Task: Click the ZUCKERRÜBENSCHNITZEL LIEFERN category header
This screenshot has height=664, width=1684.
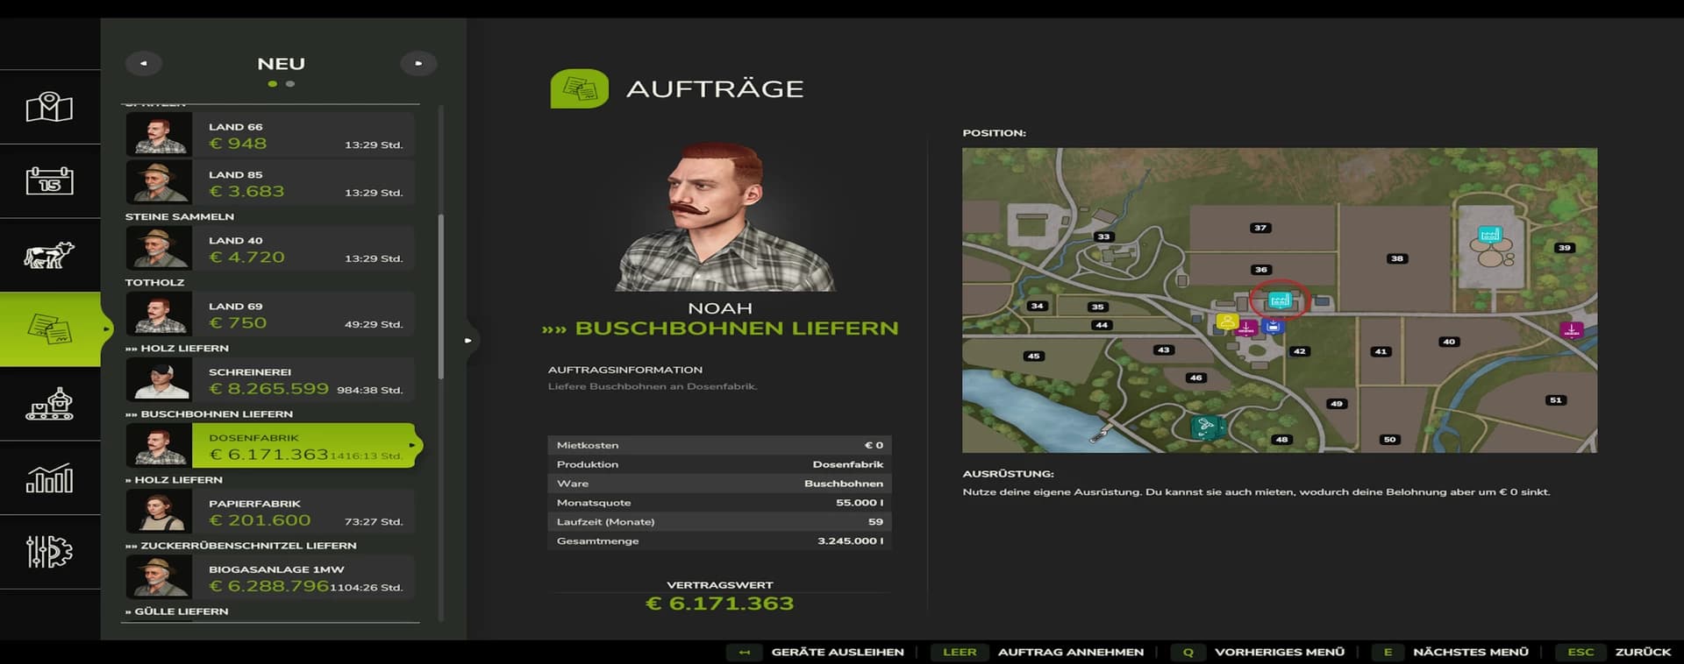Action: click(241, 545)
